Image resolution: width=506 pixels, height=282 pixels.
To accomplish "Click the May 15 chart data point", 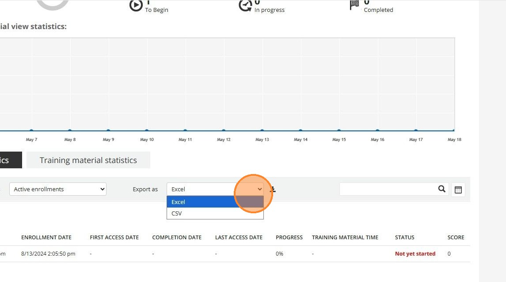I will point(339,130).
